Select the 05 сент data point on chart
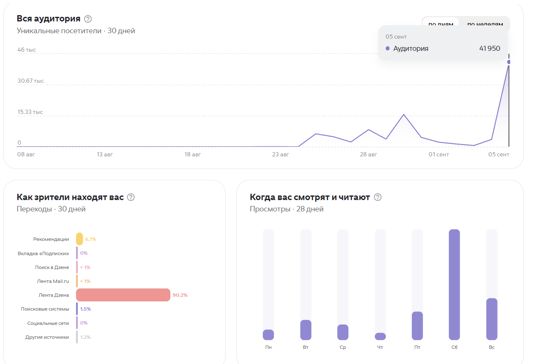Viewport: 538px width, 364px height. [x=509, y=62]
